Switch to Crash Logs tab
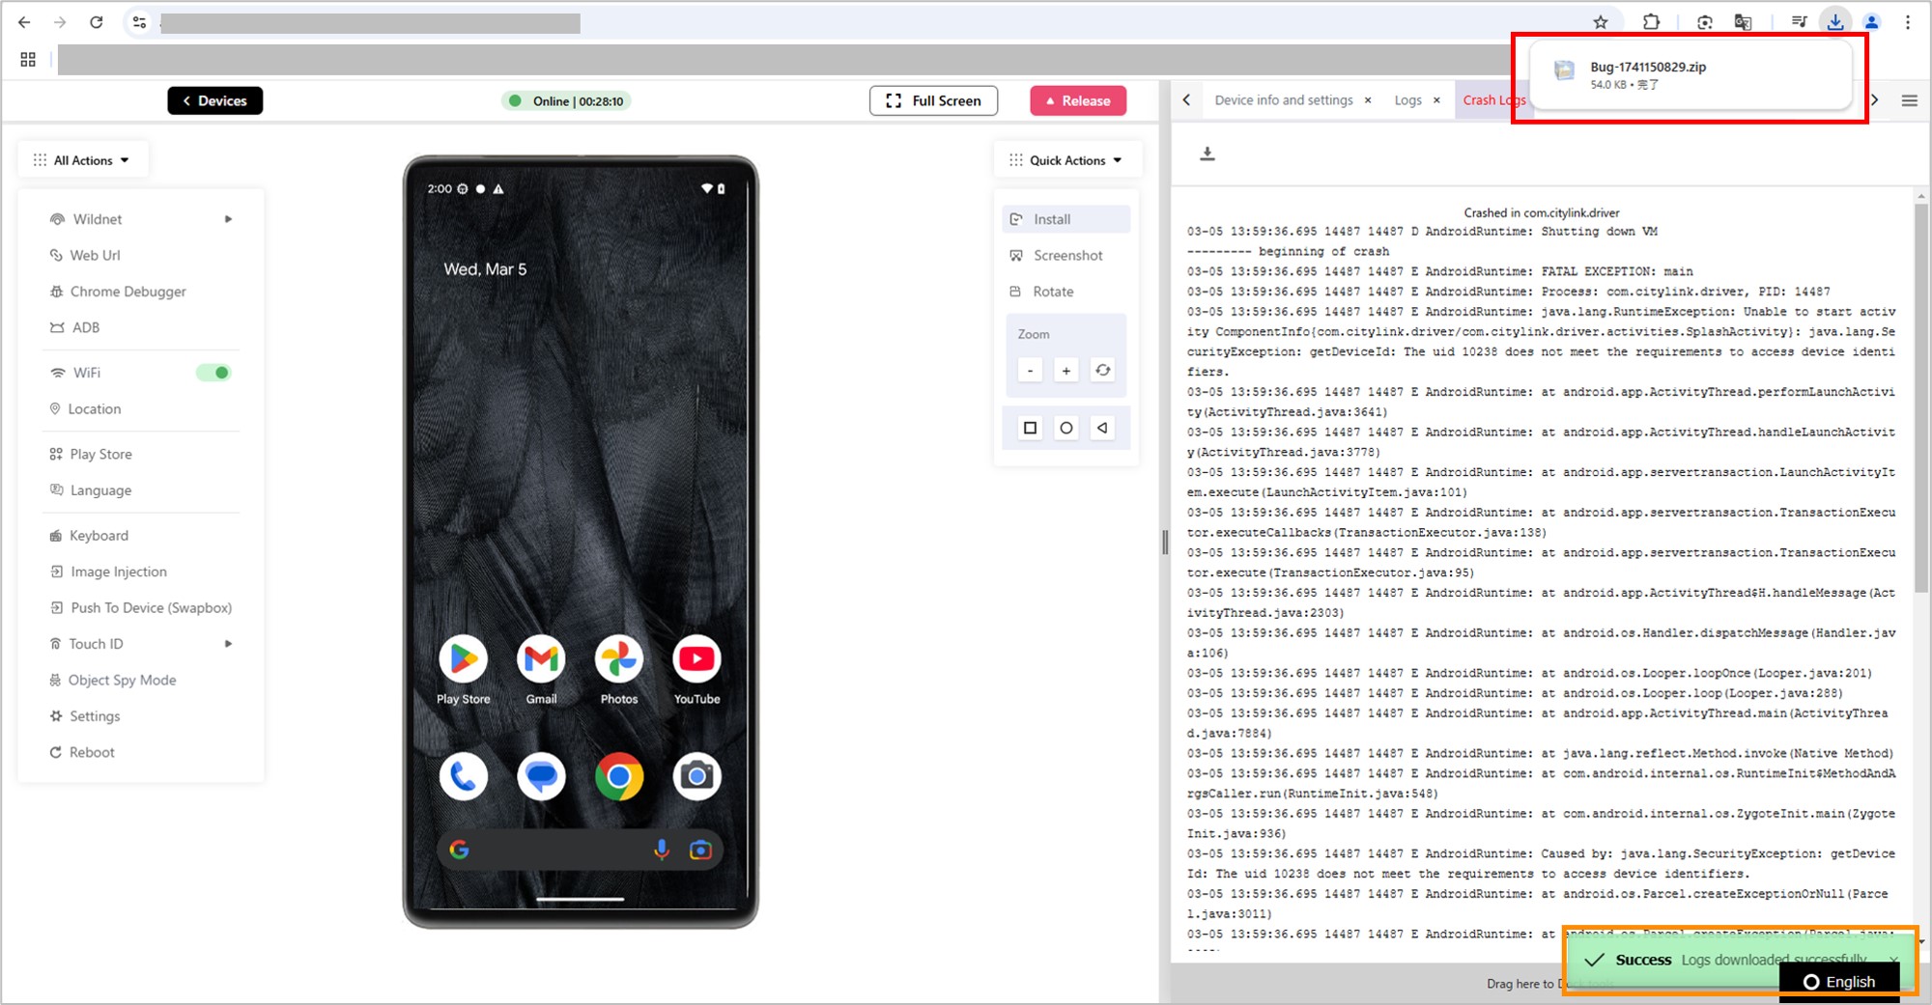1932x1005 pixels. tap(1493, 100)
